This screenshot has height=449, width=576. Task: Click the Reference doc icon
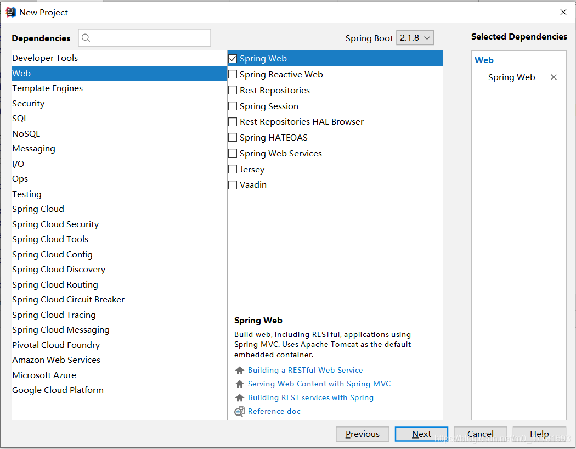(x=240, y=412)
